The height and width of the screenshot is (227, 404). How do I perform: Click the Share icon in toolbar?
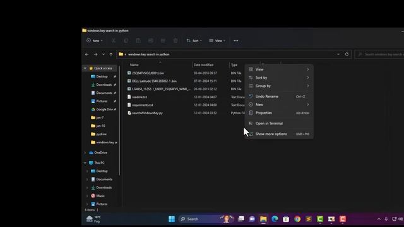pyautogui.click(x=163, y=40)
